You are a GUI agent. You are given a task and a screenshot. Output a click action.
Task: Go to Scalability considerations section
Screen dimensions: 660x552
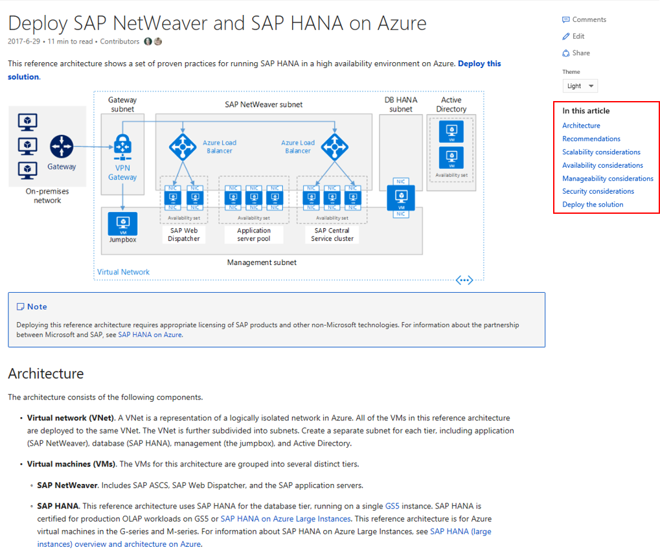tap(601, 152)
